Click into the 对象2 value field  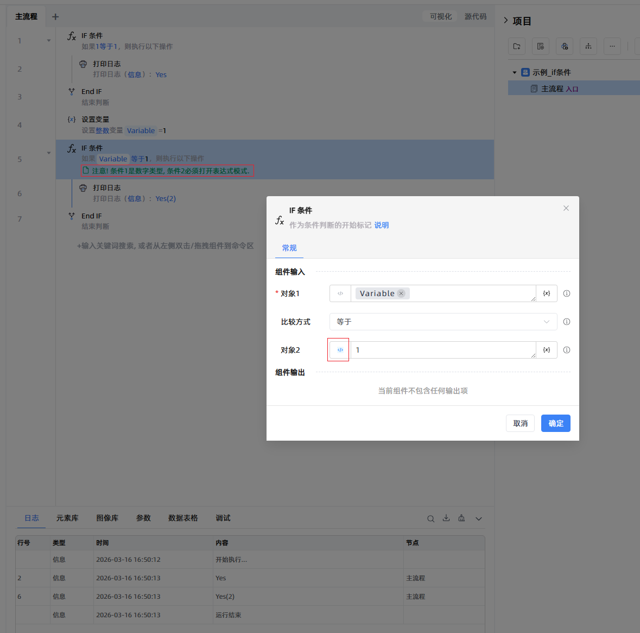[443, 350]
